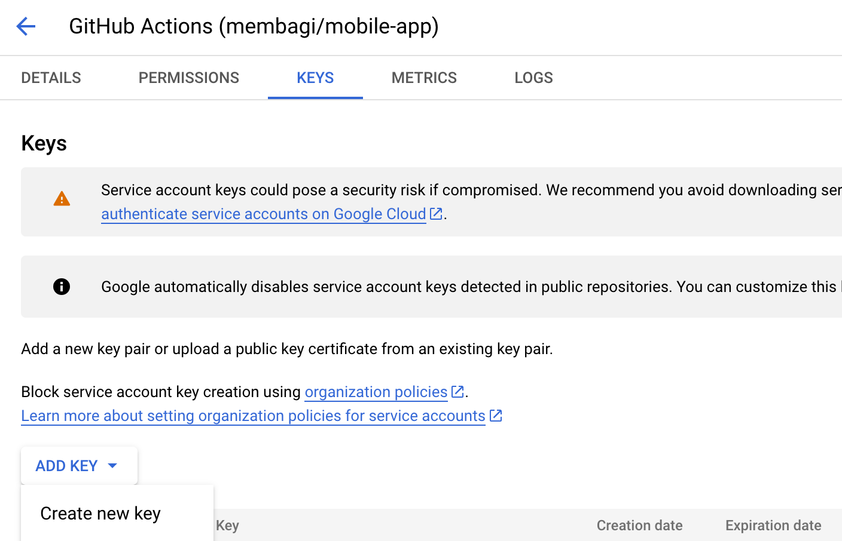
Task: Click the ADD KEY button
Action: (79, 466)
